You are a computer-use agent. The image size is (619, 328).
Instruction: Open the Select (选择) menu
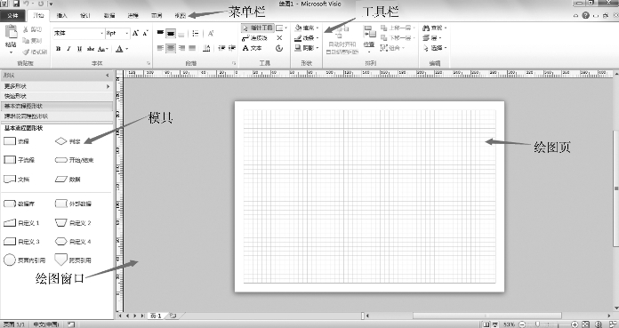(x=435, y=48)
